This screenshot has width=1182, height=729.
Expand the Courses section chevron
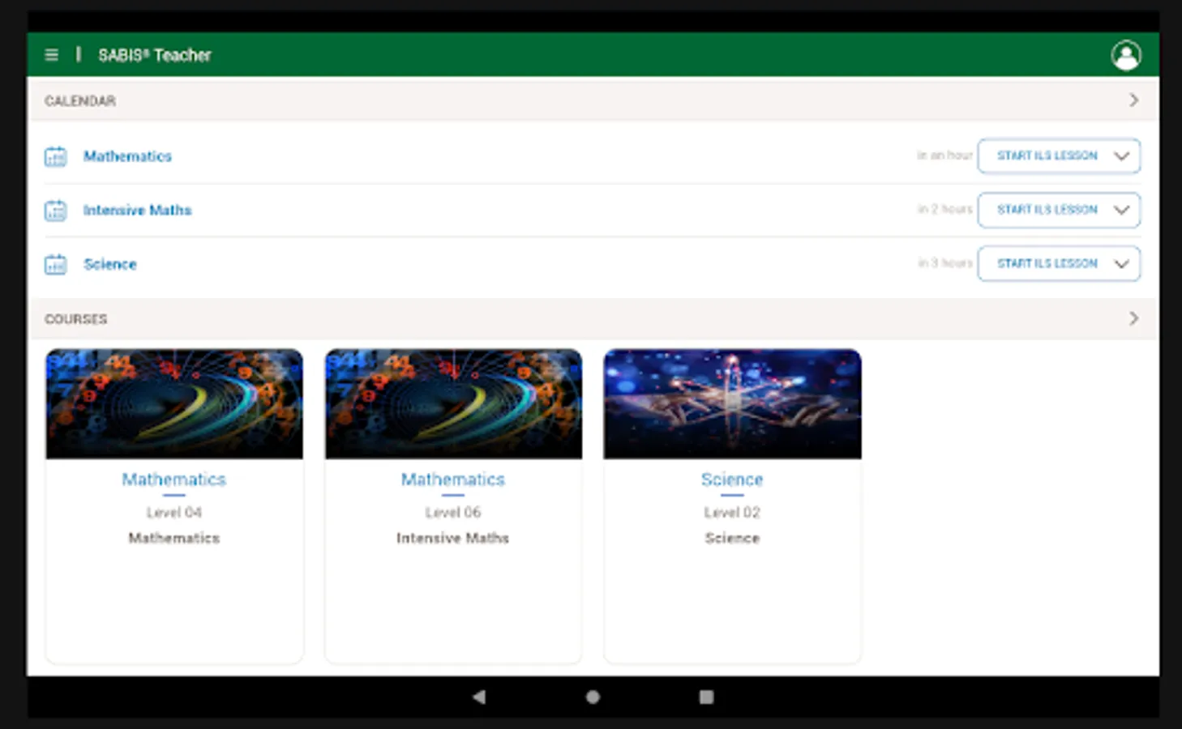[x=1133, y=318]
